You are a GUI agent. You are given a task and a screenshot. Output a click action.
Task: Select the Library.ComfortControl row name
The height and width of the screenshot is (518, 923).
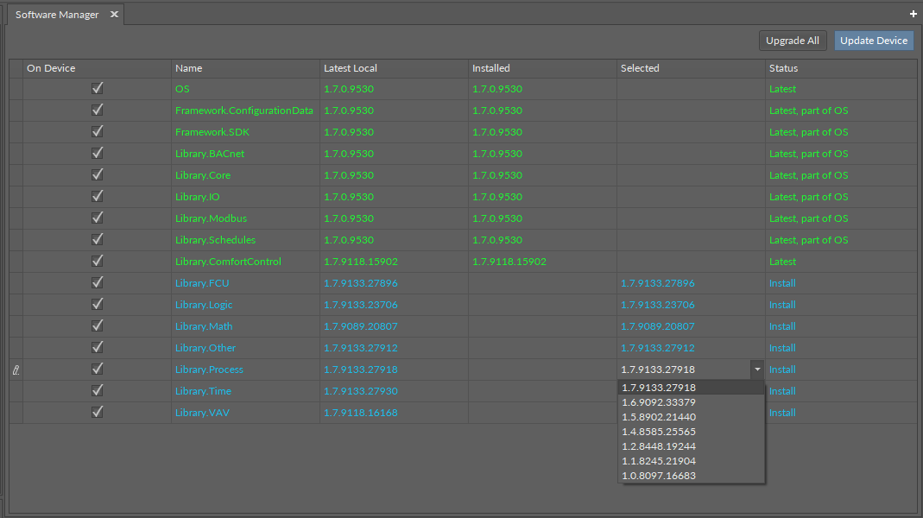point(228,262)
